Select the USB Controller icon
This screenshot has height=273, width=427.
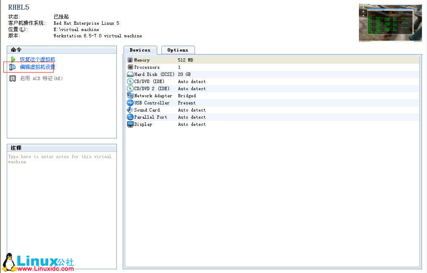point(130,103)
